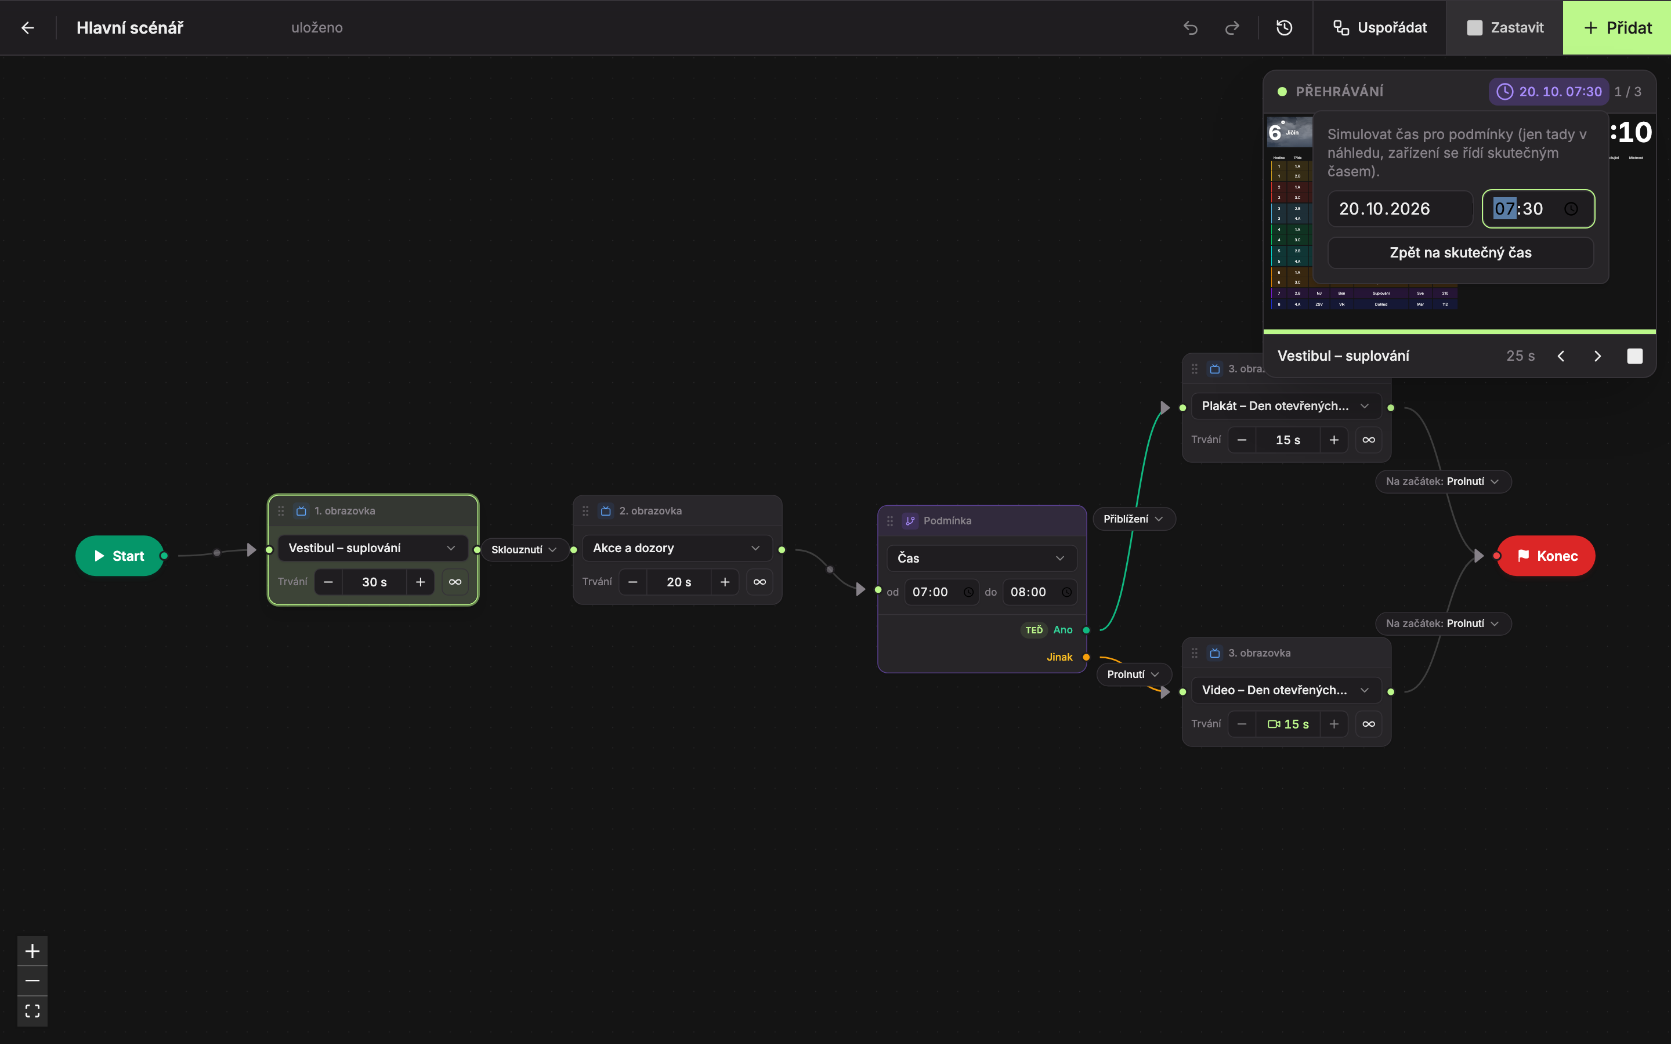Image resolution: width=1671 pixels, height=1044 pixels.
Task: Click the green Start node
Action: coord(120,556)
